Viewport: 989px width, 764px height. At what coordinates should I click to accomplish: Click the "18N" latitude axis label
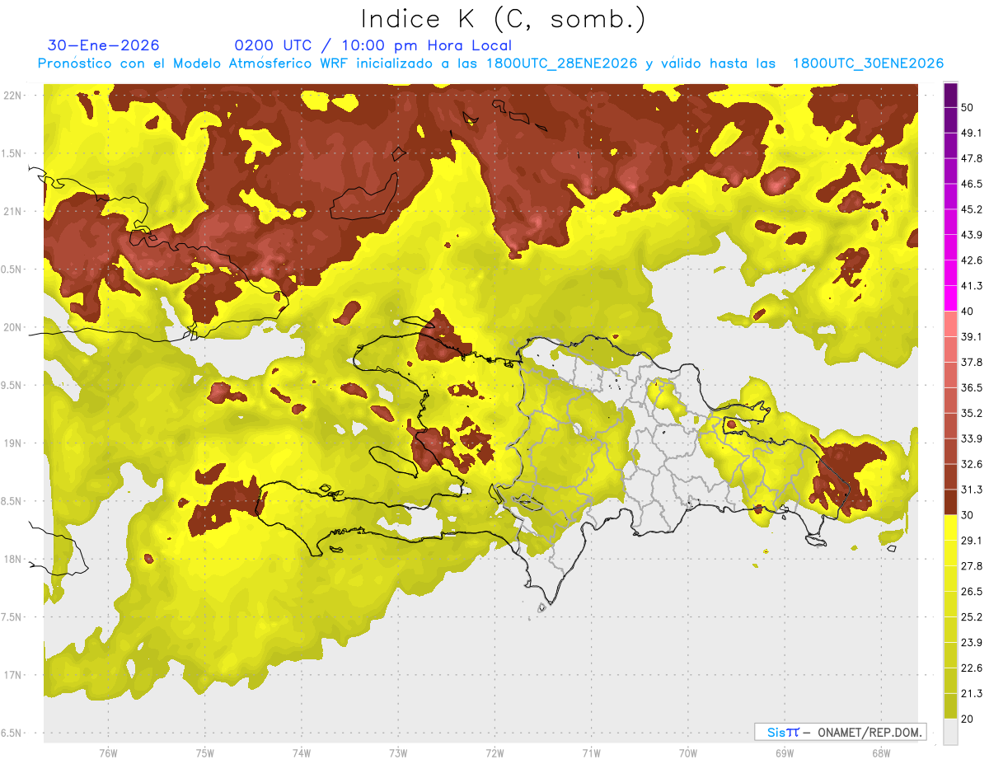point(12,559)
